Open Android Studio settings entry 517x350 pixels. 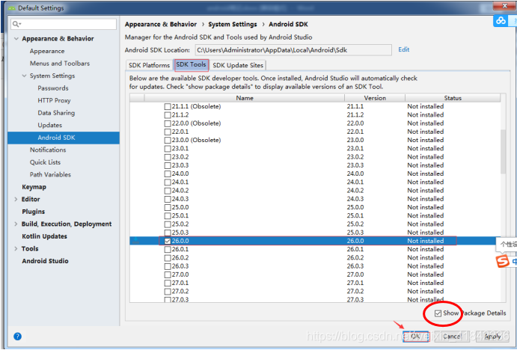tap(45, 261)
